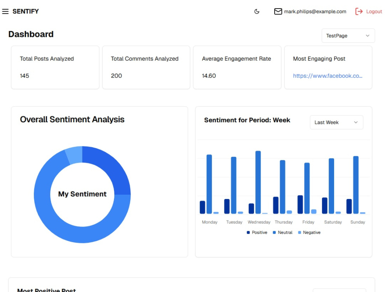Open the TestPage page dropdown
The height and width of the screenshot is (292, 389).
coord(348,36)
